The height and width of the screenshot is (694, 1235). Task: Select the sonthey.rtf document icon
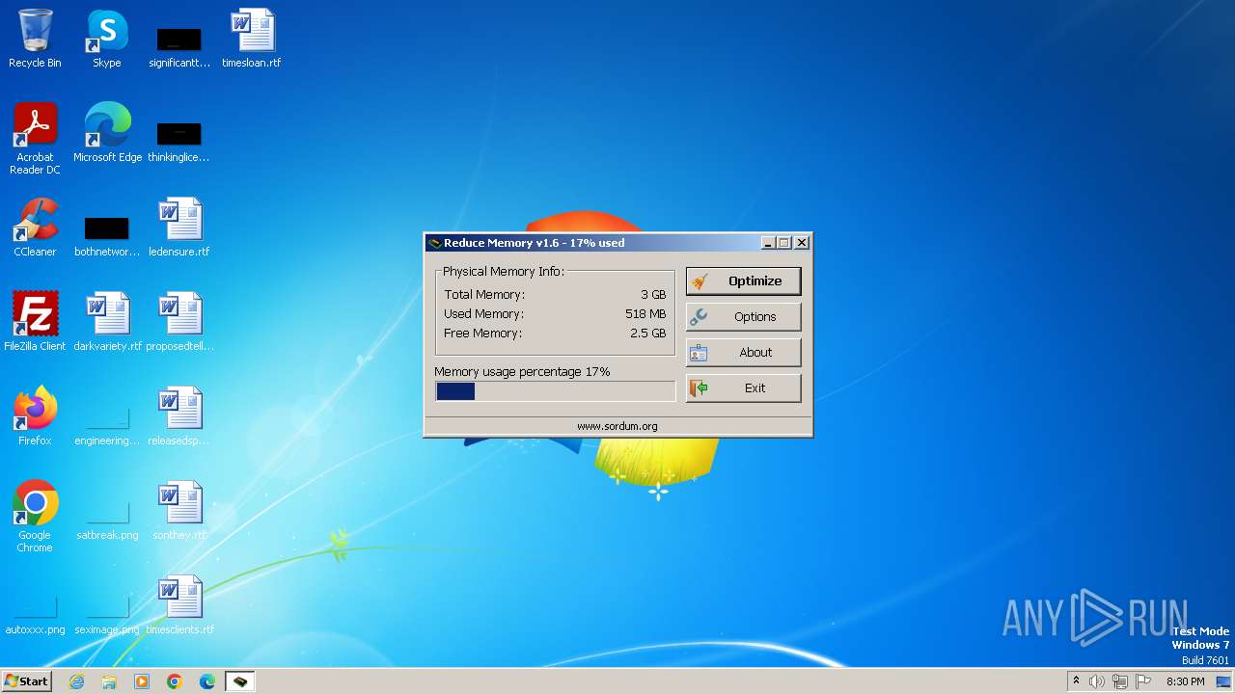coord(179,511)
